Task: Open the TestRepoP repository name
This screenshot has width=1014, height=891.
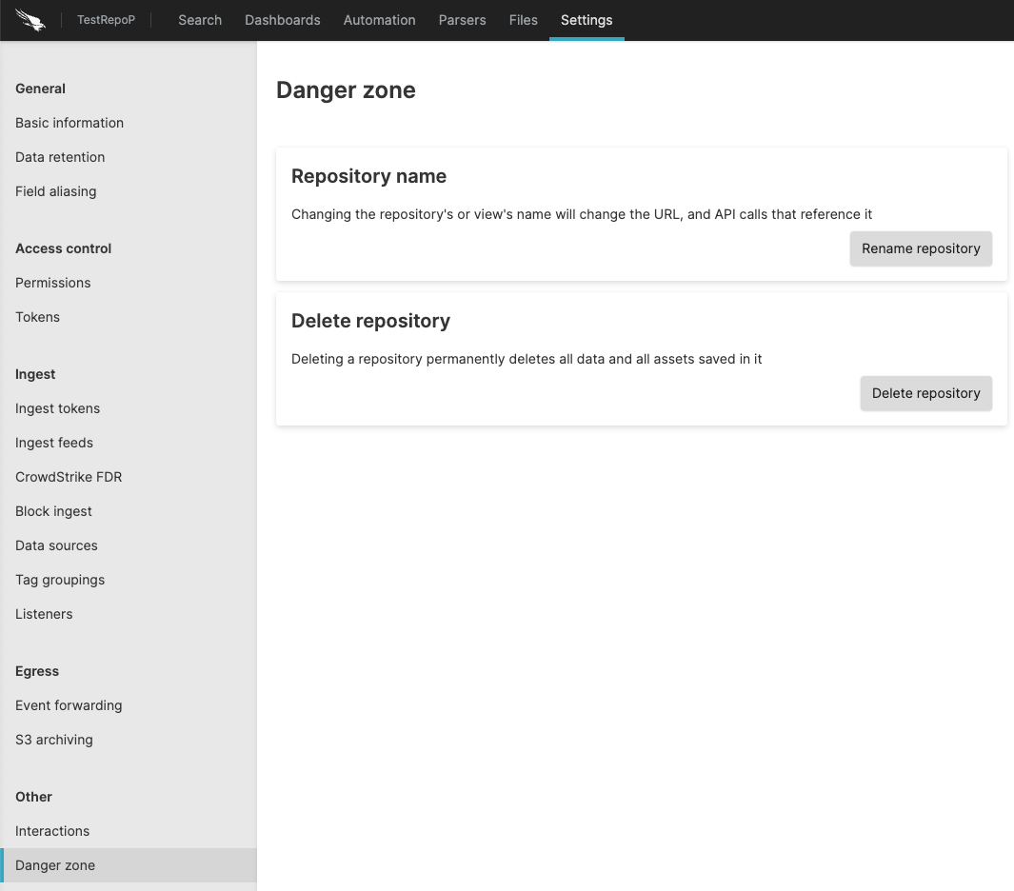Action: (x=106, y=20)
